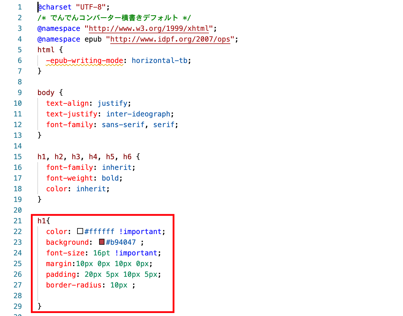Screen dimensions: 403x316
Task: Click the padding property on line 26
Action: point(61,274)
